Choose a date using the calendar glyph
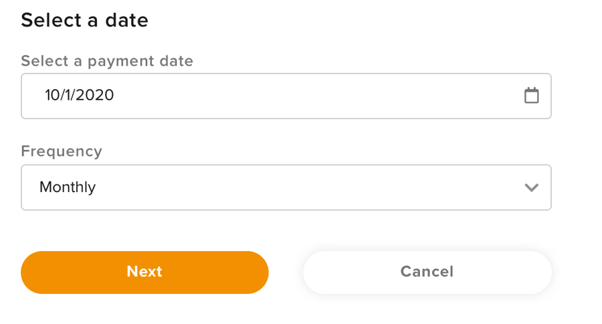602x324 pixels. (531, 95)
